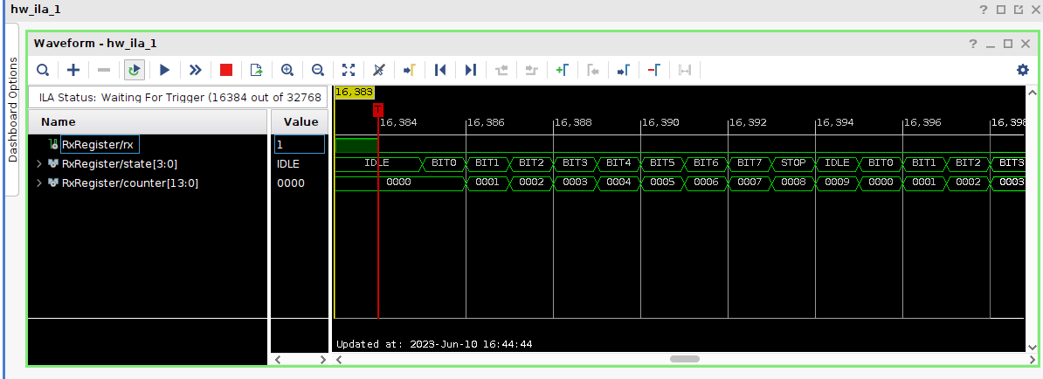Run trigger for this ILA core

coord(165,70)
